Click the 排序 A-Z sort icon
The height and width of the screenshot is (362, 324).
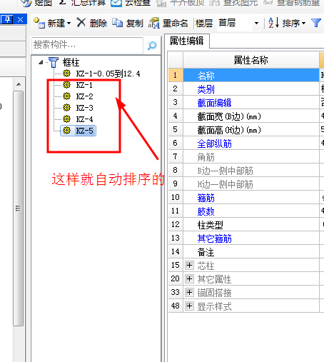(273, 23)
